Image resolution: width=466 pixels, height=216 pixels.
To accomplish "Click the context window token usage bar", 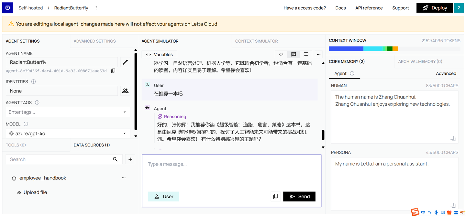I will click(x=394, y=49).
